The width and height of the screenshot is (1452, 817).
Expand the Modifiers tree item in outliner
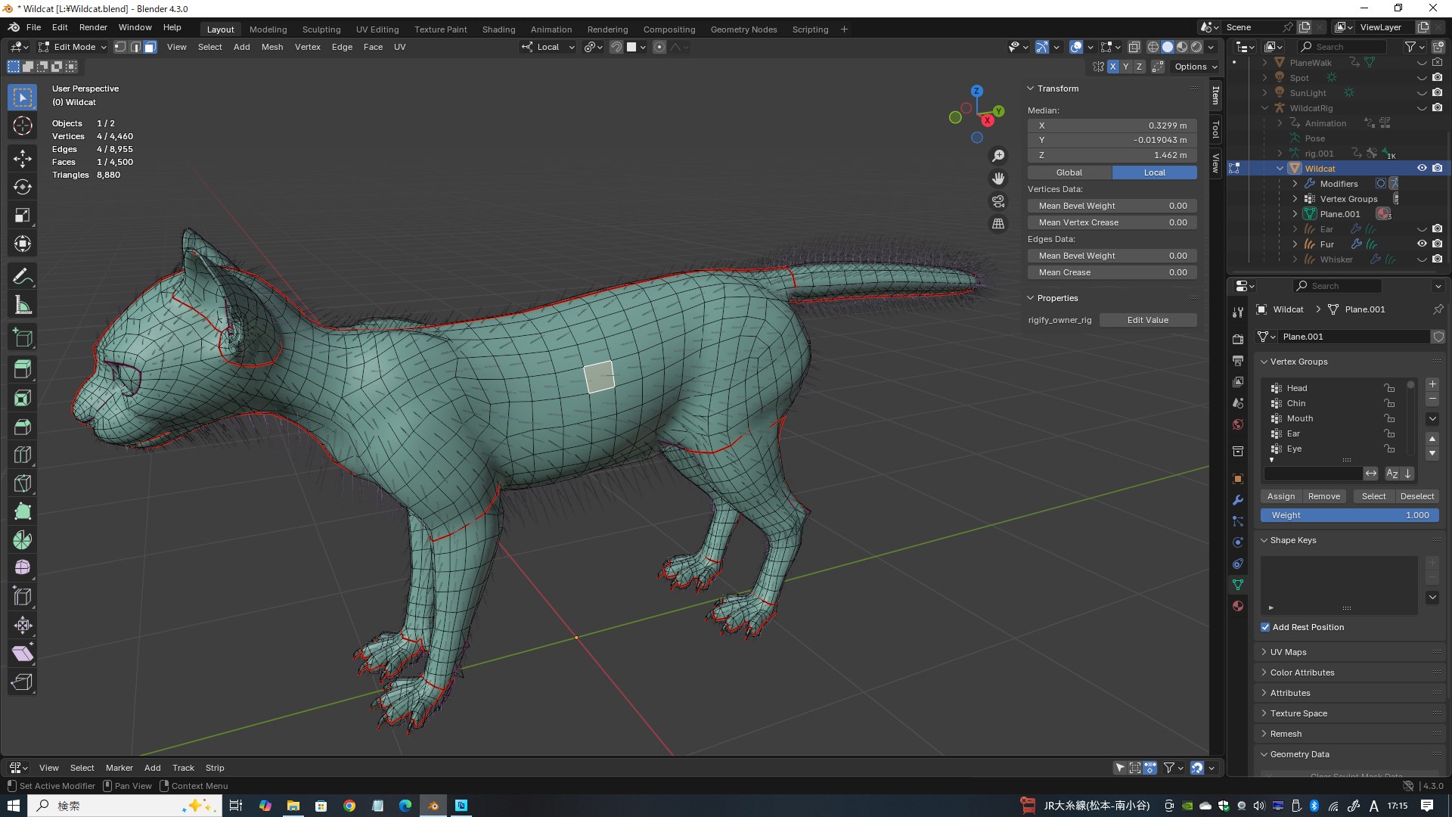pos(1295,183)
